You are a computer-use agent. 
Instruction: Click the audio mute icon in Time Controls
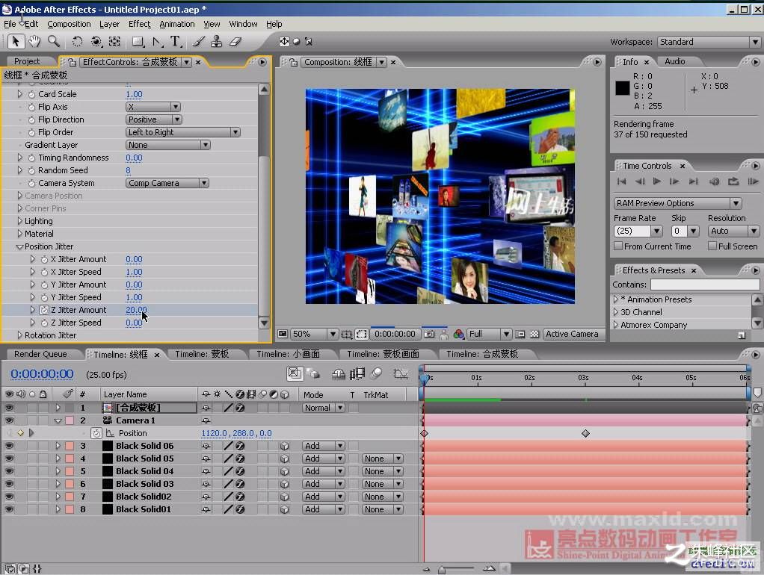coord(715,181)
